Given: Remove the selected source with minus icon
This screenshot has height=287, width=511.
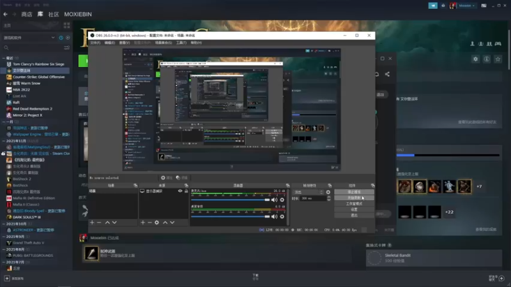Looking at the screenshot, I should (x=149, y=223).
